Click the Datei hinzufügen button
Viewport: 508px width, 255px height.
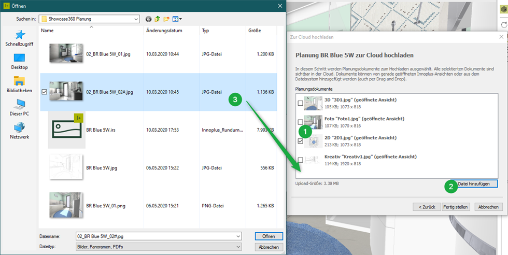coord(473,183)
